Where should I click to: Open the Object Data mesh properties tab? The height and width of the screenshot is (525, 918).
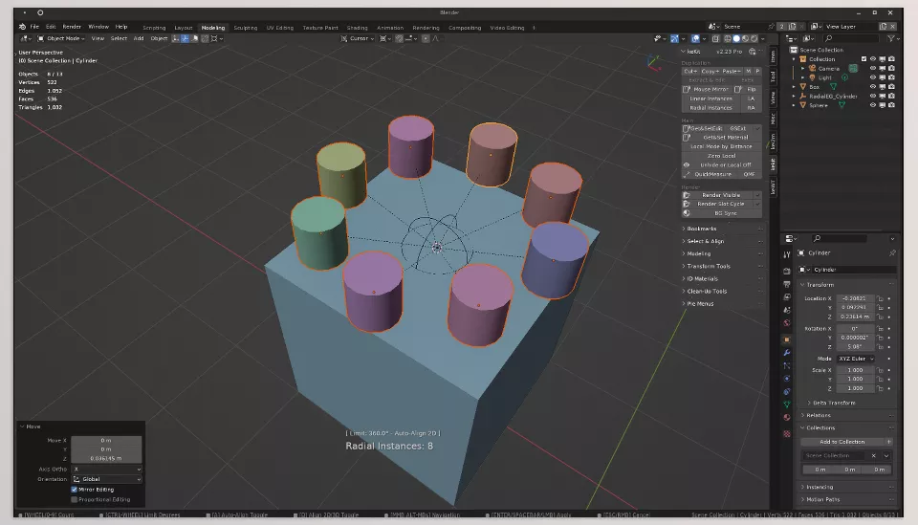pyautogui.click(x=787, y=405)
